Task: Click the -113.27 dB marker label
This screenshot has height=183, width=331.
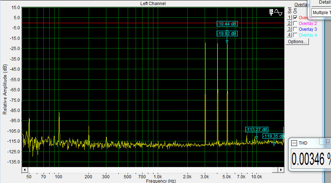Action: pos(257,129)
